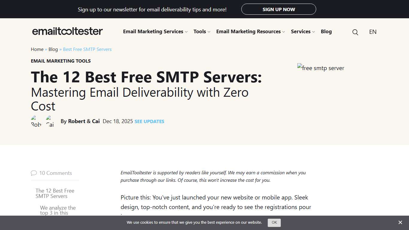
Task: Expand the Tools dropdown chevron
Action: 209,32
